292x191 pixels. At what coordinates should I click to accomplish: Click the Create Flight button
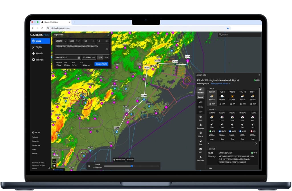click(x=101, y=64)
